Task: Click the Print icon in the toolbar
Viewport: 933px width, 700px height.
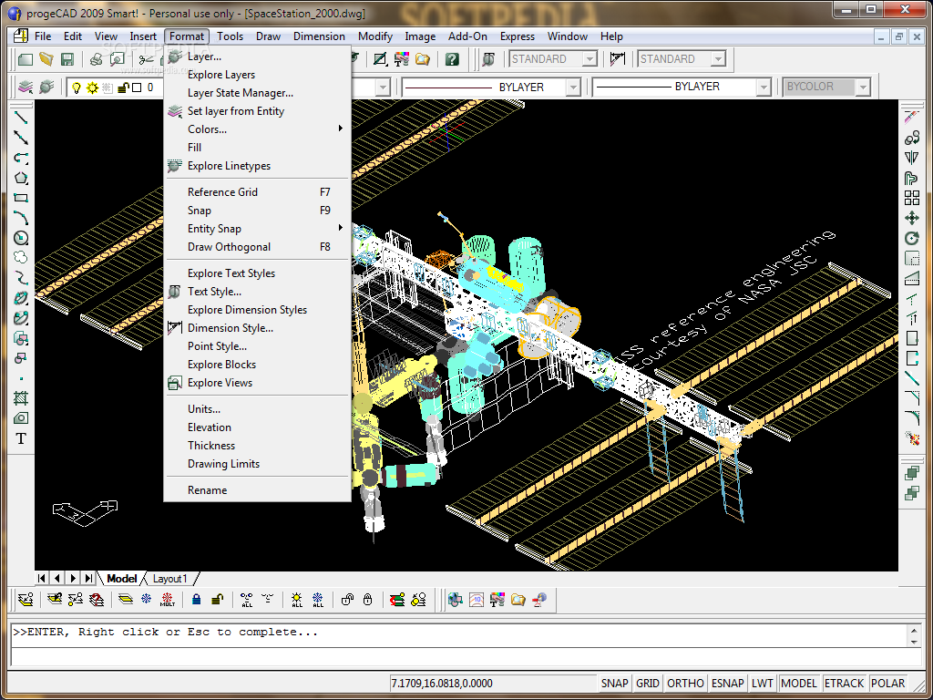Action: tap(96, 59)
